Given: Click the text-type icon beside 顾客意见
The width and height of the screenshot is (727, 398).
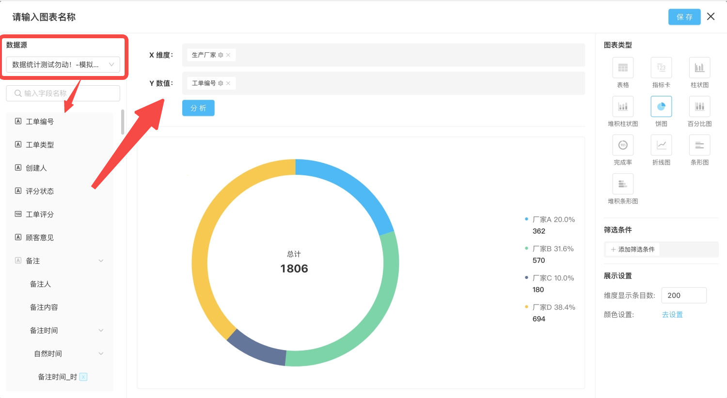Looking at the screenshot, I should point(18,237).
